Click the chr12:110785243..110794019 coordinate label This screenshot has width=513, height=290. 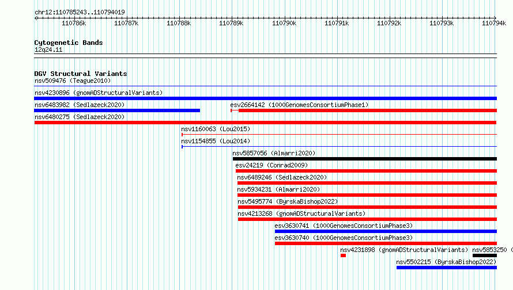80,12
